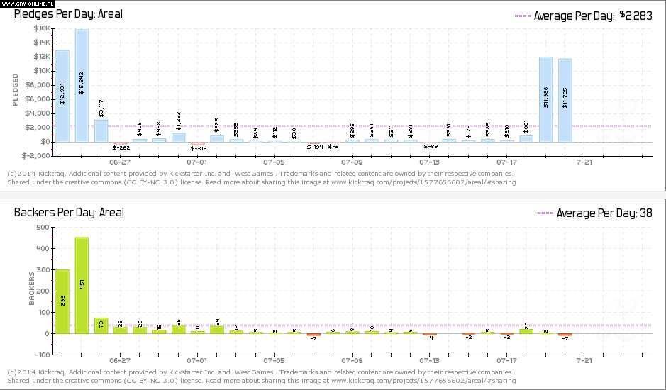
Task: Open the kicktraq.com sharing link under pledges chart
Action: (423, 182)
